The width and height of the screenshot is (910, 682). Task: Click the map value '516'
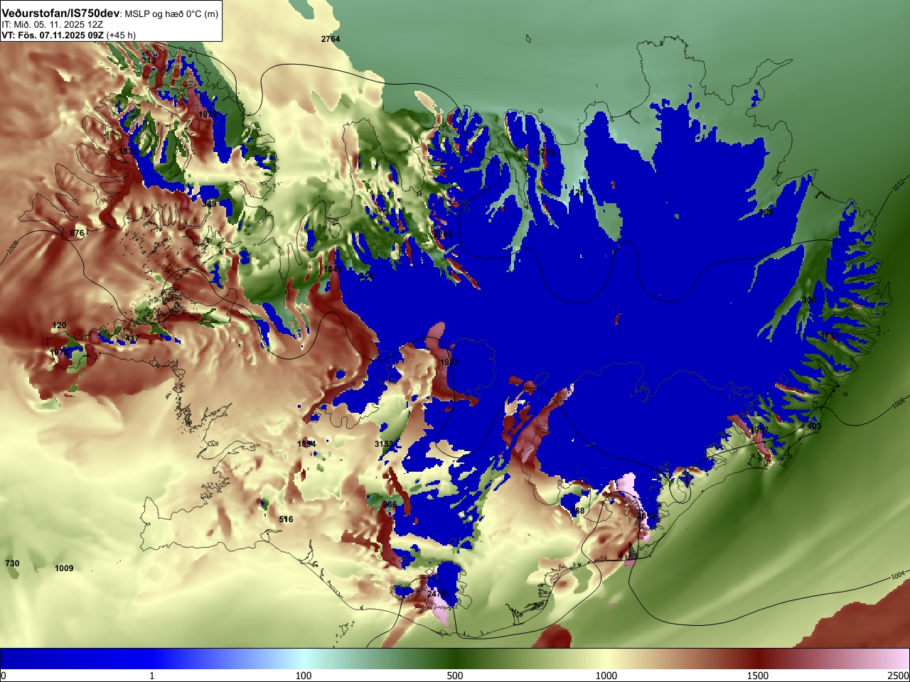coord(286,519)
